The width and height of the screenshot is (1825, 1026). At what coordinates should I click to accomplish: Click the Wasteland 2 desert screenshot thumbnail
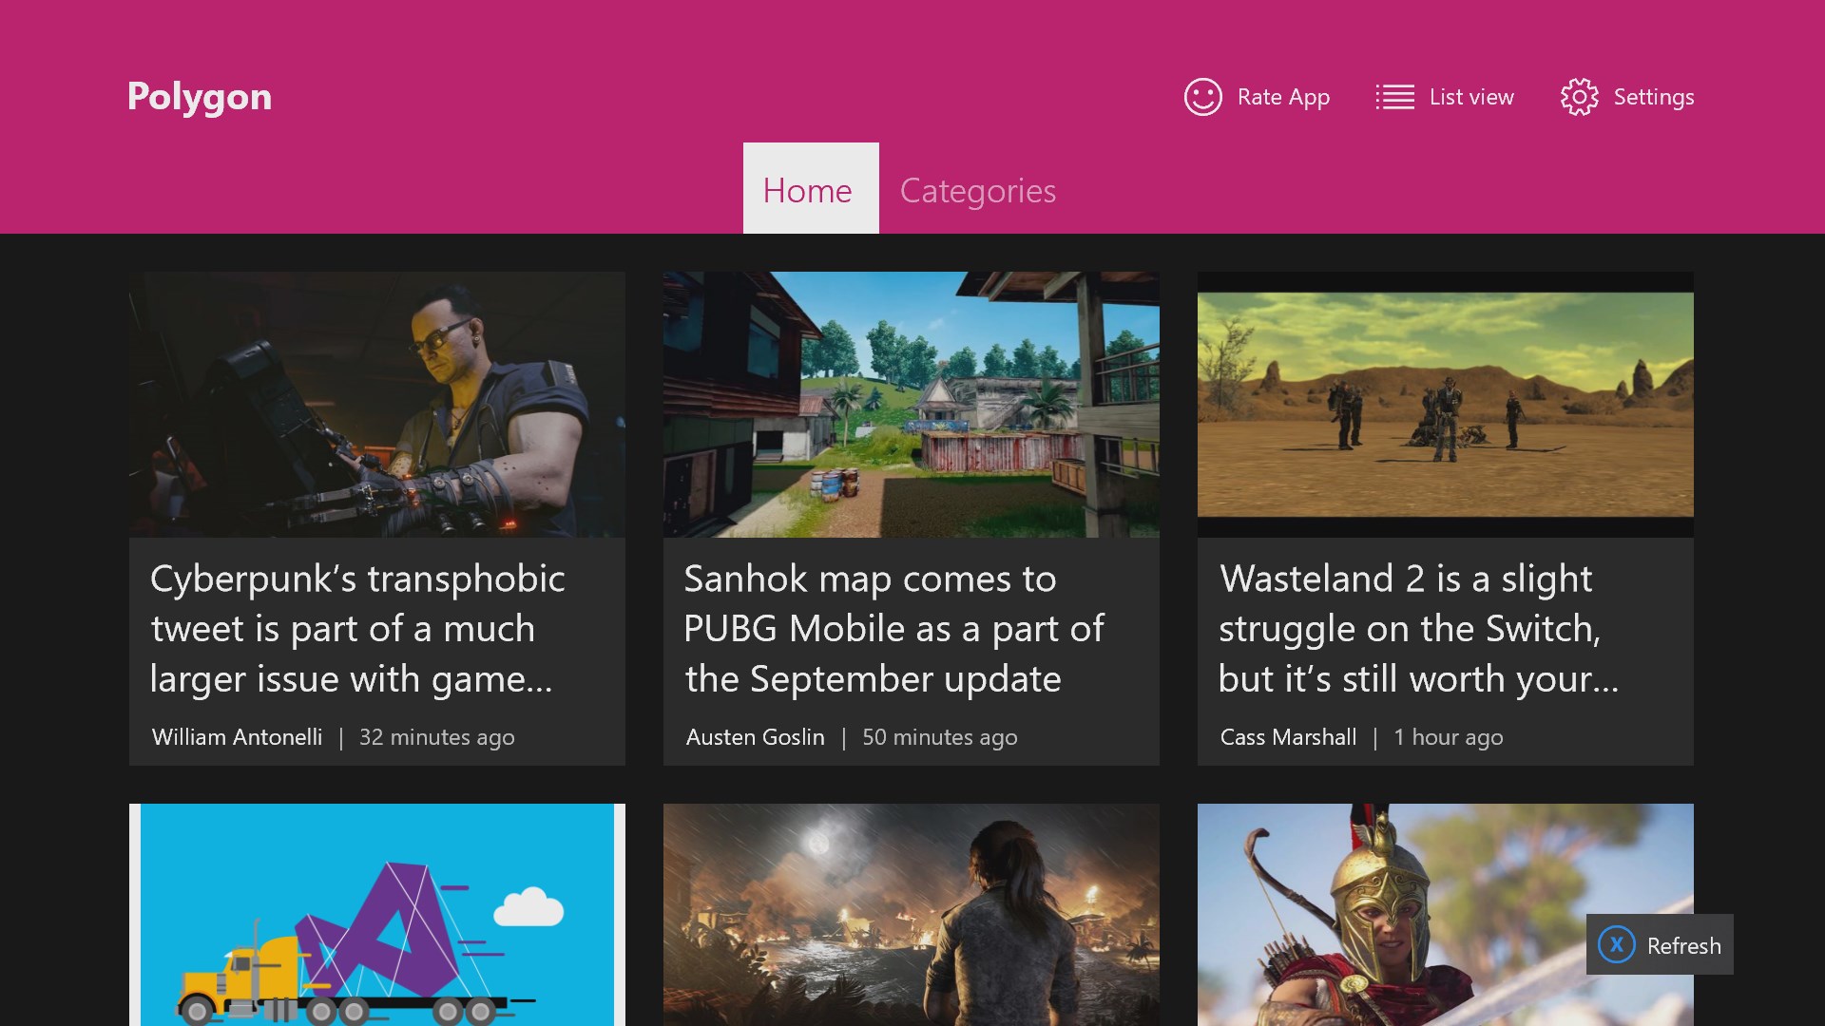coord(1445,405)
